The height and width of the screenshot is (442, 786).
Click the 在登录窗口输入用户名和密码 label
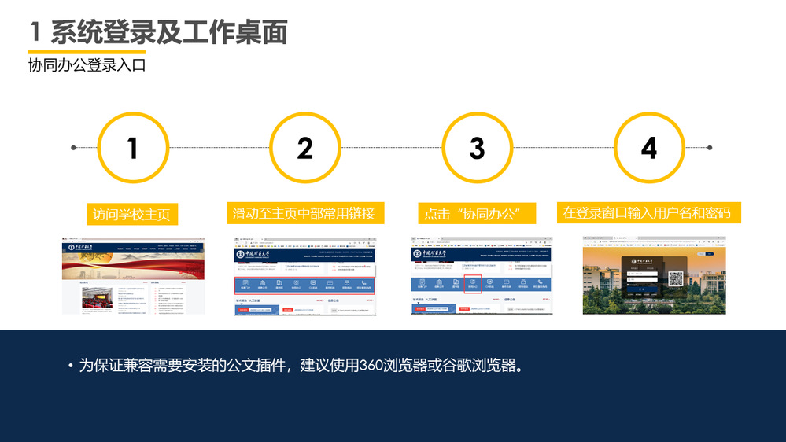point(648,212)
